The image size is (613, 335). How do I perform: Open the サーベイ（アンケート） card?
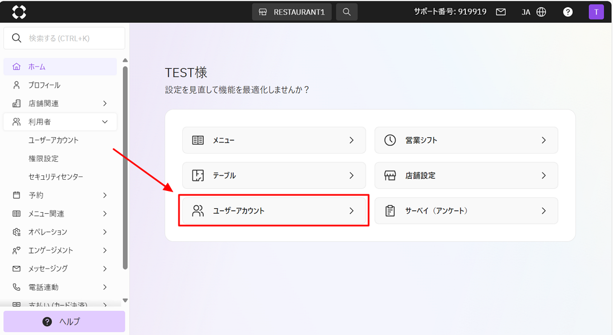click(x=466, y=210)
